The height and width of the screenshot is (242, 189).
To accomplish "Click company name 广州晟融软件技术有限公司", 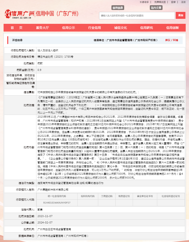I will pyautogui.click(x=53, y=190).
